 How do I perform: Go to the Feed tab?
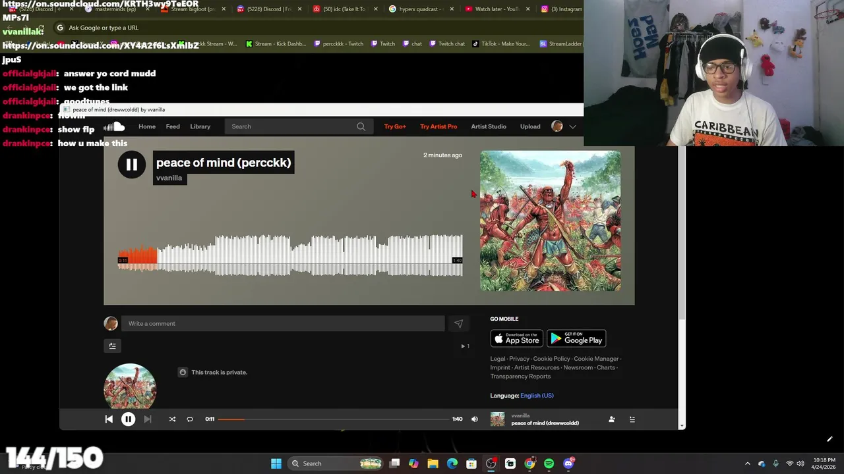click(x=173, y=126)
